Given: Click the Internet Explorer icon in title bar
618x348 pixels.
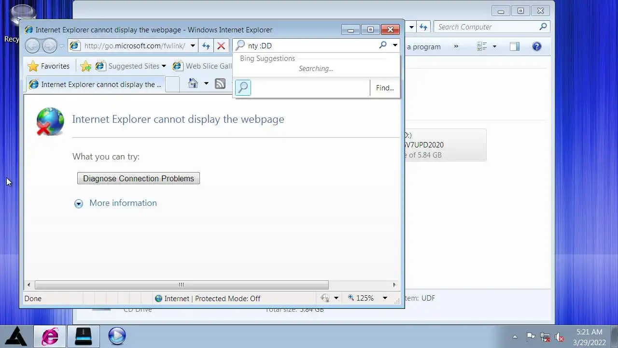Looking at the screenshot, I should pos(29,30).
